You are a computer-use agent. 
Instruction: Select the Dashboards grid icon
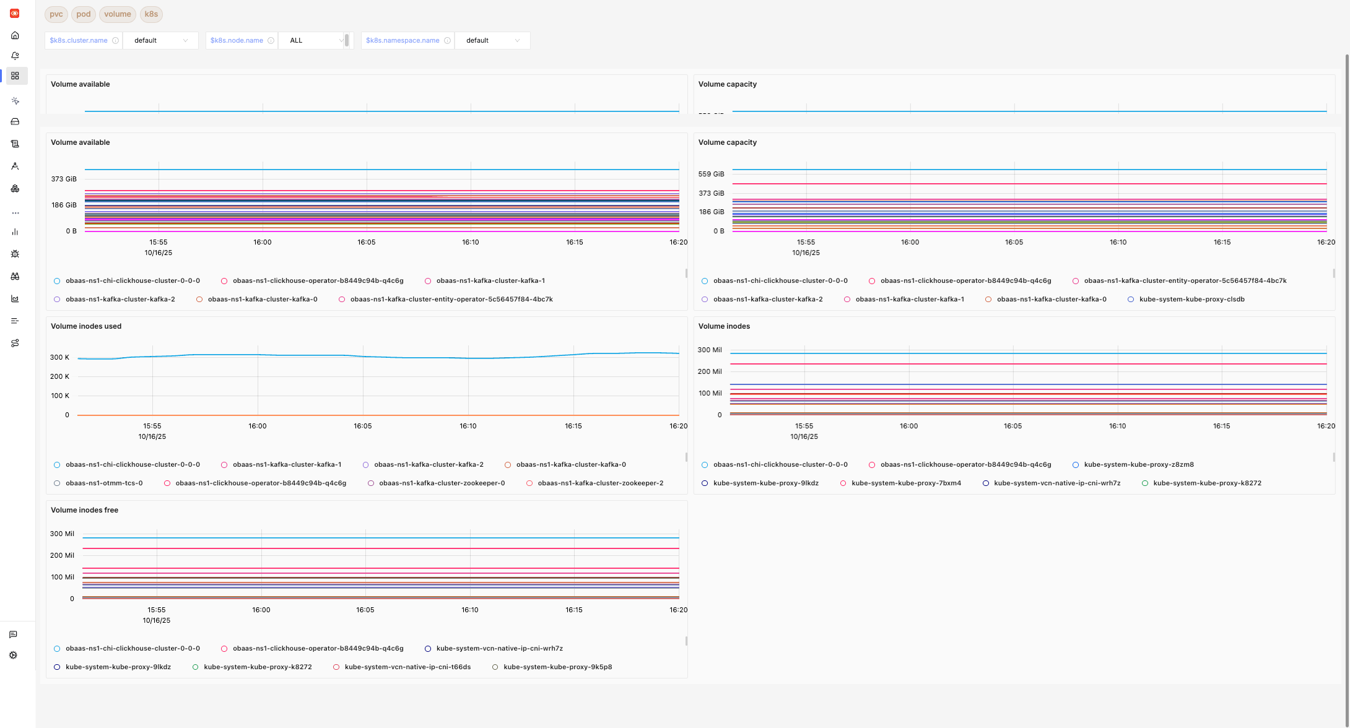[x=15, y=76]
